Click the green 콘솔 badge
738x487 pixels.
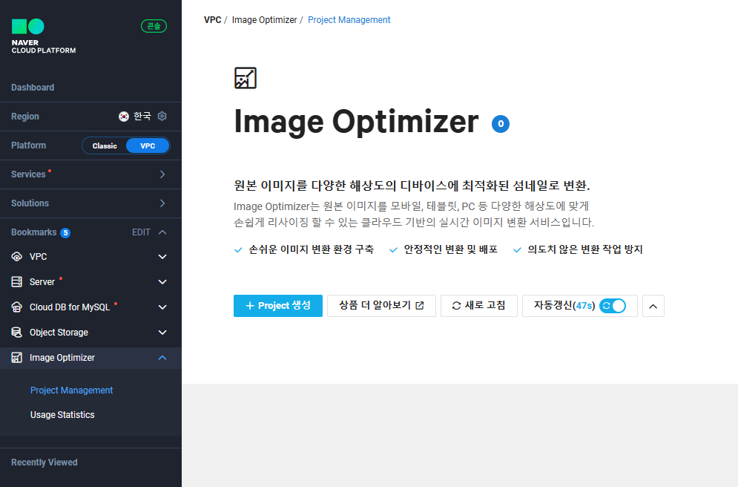[154, 26]
